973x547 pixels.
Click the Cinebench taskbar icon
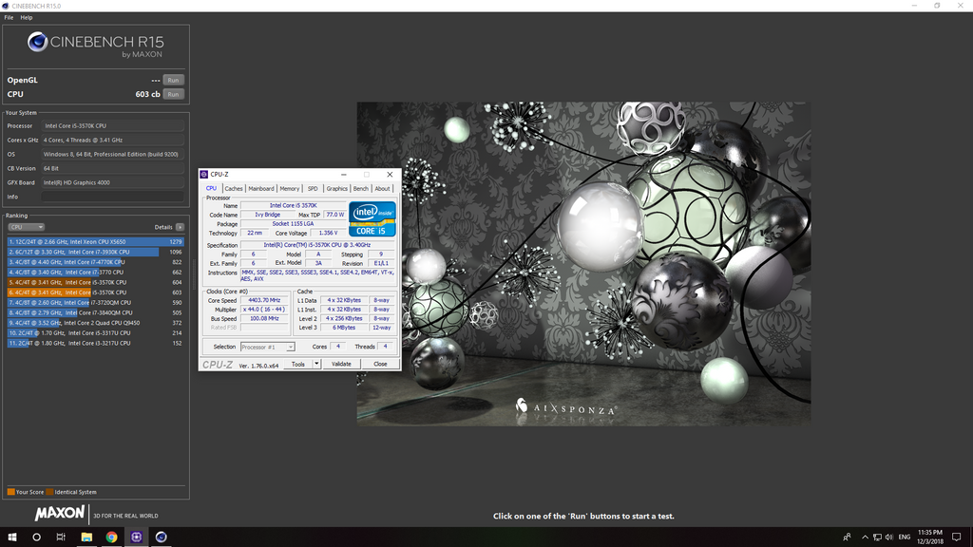[x=161, y=537]
